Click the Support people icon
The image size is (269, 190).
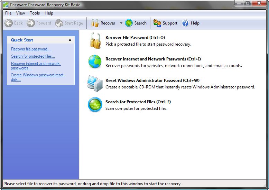click(x=157, y=23)
